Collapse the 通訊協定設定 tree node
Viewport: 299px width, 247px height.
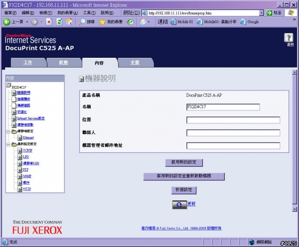(8, 144)
